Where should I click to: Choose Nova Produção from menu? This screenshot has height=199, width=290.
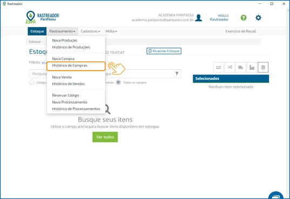65,40
